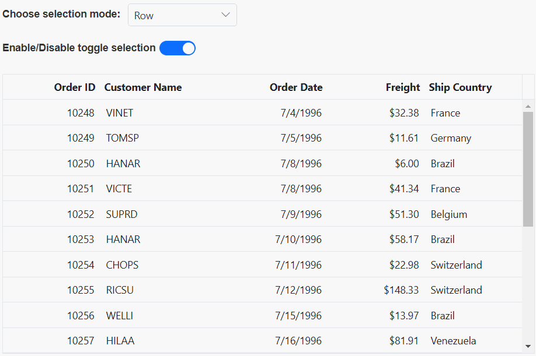Screen dimensions: 536x356
Task: Select order ID 10253 cell
Action: pos(81,239)
